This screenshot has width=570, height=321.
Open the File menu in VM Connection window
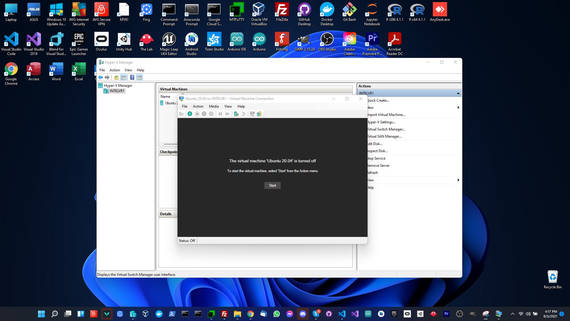[185, 106]
